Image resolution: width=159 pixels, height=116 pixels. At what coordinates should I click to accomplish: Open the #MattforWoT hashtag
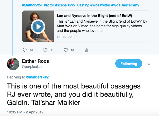[x=32, y=5]
